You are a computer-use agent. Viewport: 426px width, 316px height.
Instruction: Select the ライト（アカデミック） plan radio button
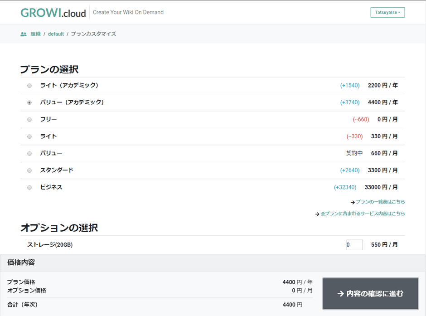click(x=29, y=86)
